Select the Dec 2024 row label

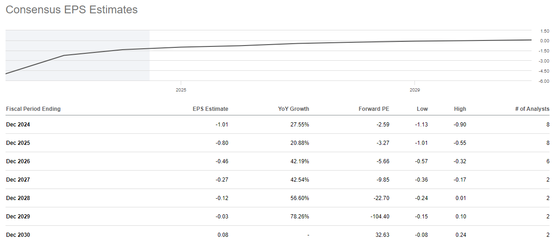18,125
